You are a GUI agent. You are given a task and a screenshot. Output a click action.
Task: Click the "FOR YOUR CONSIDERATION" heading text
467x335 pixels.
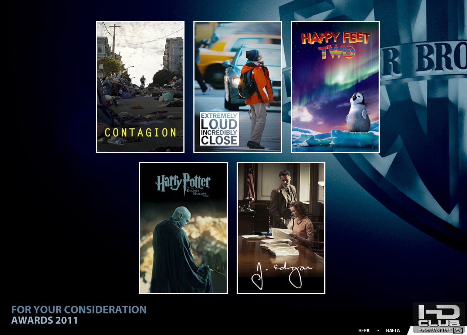(x=79, y=309)
